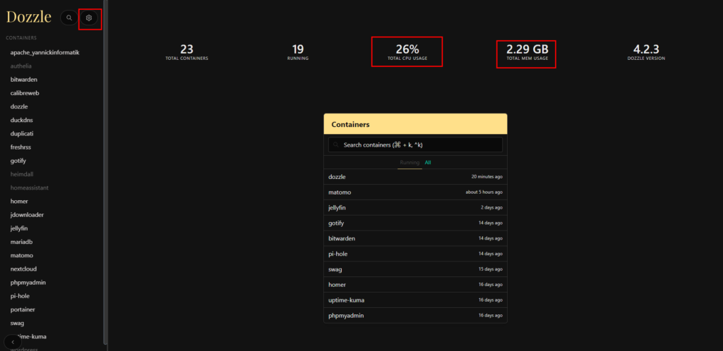Screen dimensions: 723x351
Task: Select mariadb in the sidebar
Action: (21, 242)
